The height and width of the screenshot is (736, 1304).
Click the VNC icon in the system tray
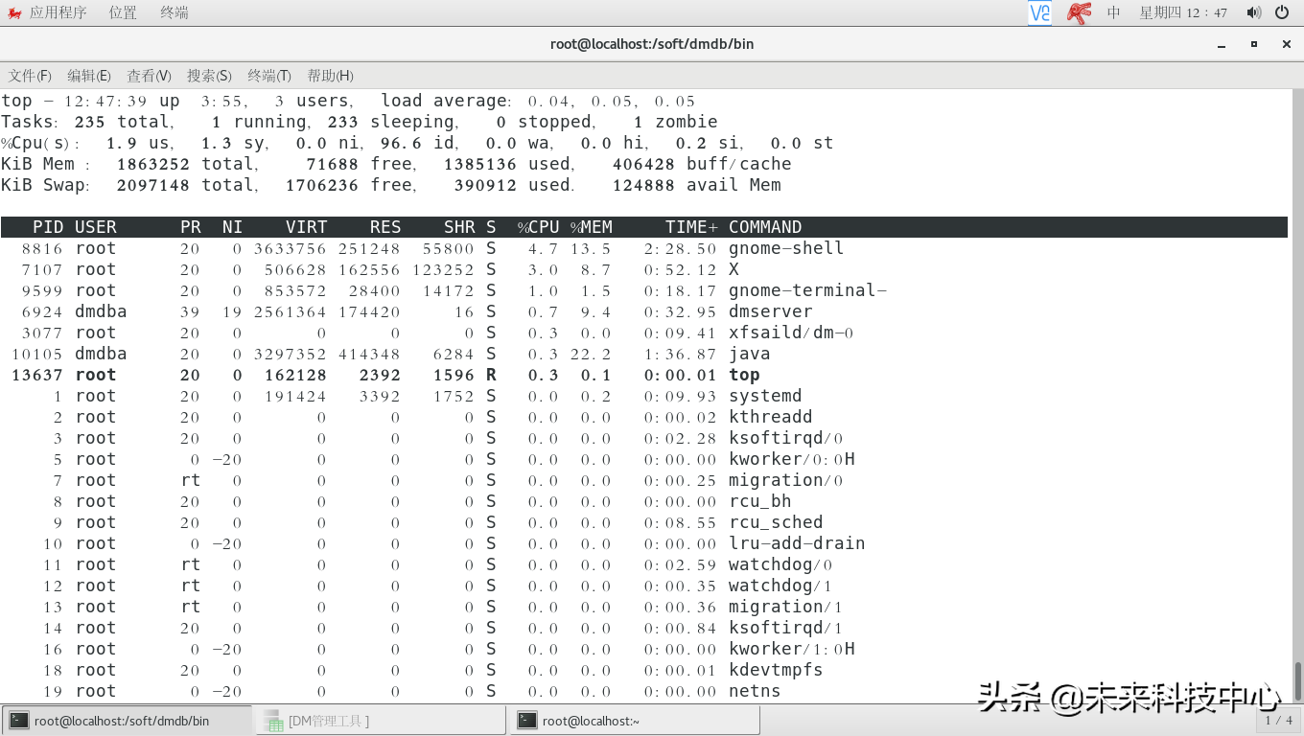point(1039,12)
